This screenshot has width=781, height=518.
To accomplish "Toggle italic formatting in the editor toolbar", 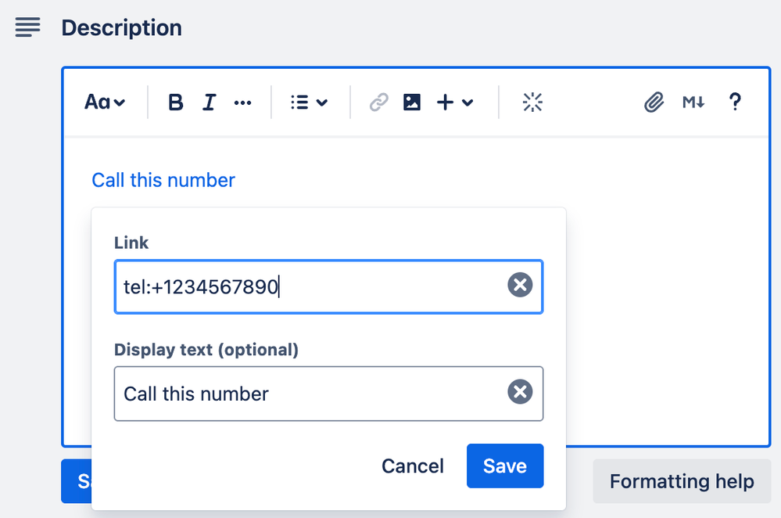I will click(x=210, y=103).
